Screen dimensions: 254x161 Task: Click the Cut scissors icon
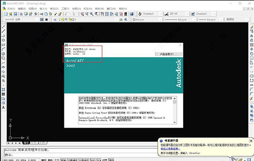point(41,14)
